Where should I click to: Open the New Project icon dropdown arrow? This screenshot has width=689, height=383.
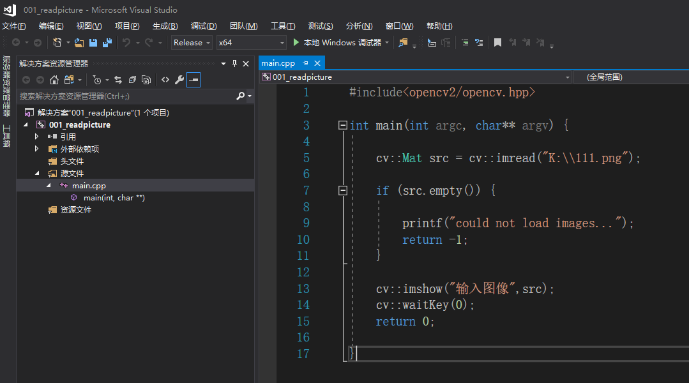68,43
